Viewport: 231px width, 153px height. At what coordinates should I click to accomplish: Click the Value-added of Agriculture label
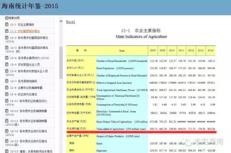(x=121, y=129)
